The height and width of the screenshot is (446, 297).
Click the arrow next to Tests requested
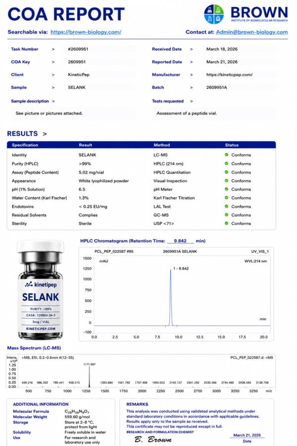(191, 101)
